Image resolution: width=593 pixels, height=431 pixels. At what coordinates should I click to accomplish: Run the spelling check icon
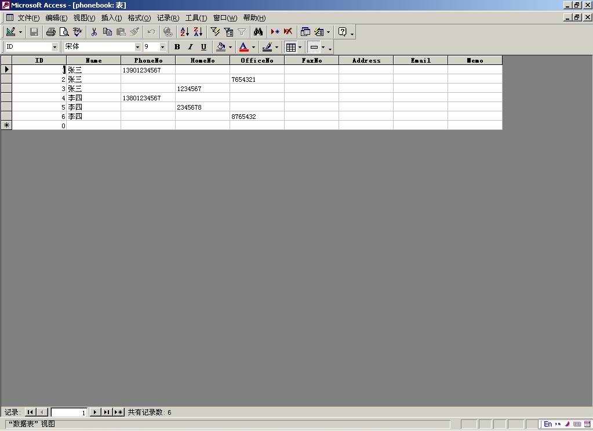78,32
